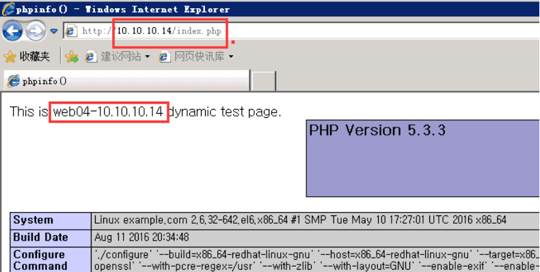This screenshot has width=540, height=272.
Task: Open a new blank tab button
Action: 264,81
